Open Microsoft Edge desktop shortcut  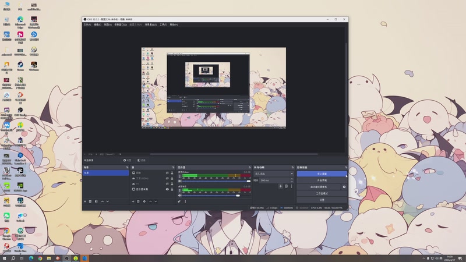(x=20, y=22)
